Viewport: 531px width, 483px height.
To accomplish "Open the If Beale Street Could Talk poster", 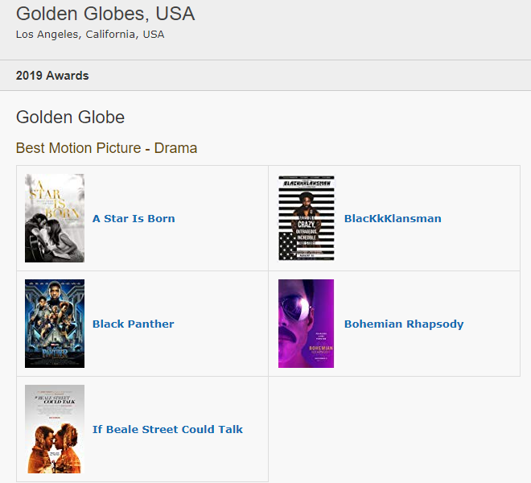I will click(x=55, y=429).
